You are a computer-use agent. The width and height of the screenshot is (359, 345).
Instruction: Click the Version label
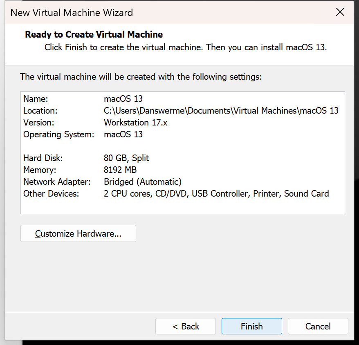[39, 123]
